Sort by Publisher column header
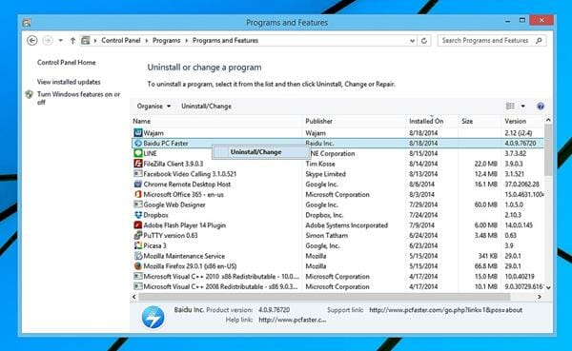The image size is (572, 351). click(318, 121)
